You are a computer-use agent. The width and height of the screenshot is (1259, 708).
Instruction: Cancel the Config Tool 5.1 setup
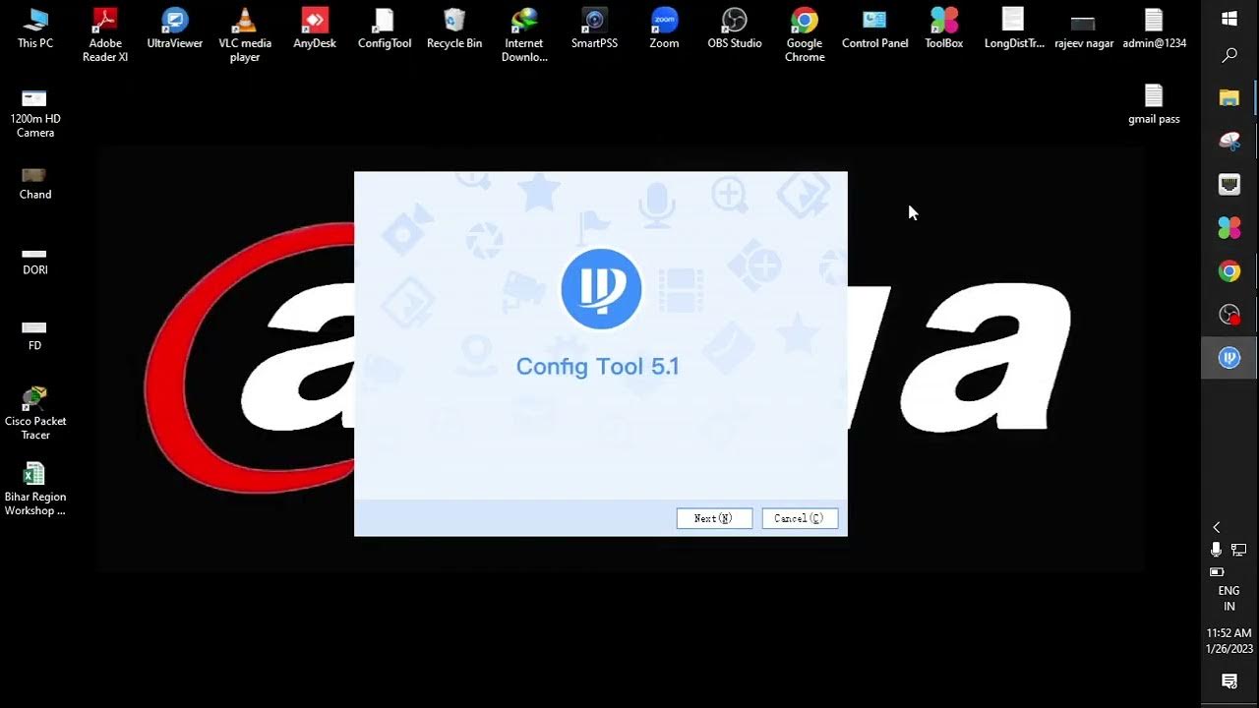tap(800, 518)
